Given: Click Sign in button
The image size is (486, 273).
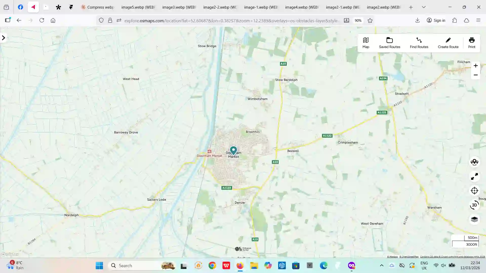Looking at the screenshot, I should (436, 20).
